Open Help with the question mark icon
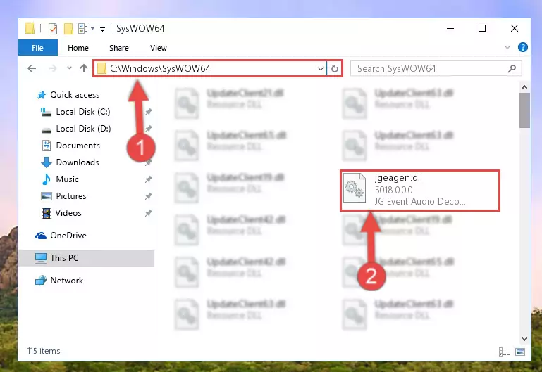This screenshot has width=542, height=372. (x=523, y=47)
